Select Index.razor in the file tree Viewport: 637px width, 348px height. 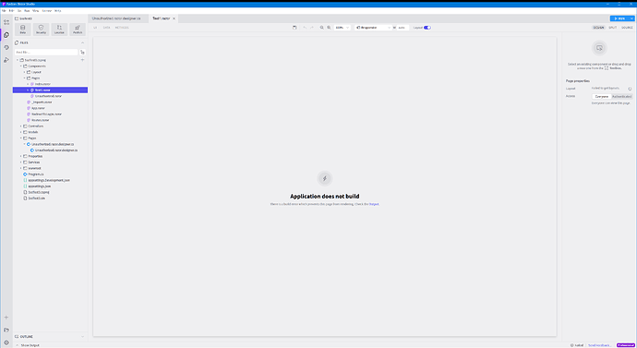pos(42,84)
